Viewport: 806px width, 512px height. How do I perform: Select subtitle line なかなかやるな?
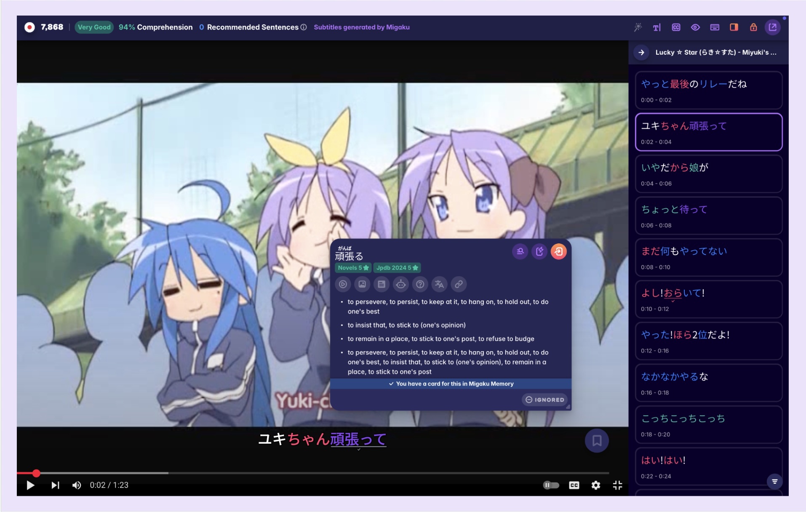tap(709, 383)
